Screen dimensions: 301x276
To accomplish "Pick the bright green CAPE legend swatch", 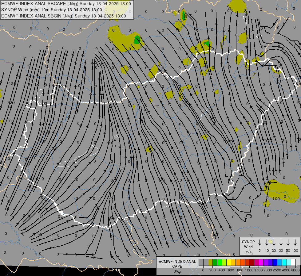I will [220, 262].
